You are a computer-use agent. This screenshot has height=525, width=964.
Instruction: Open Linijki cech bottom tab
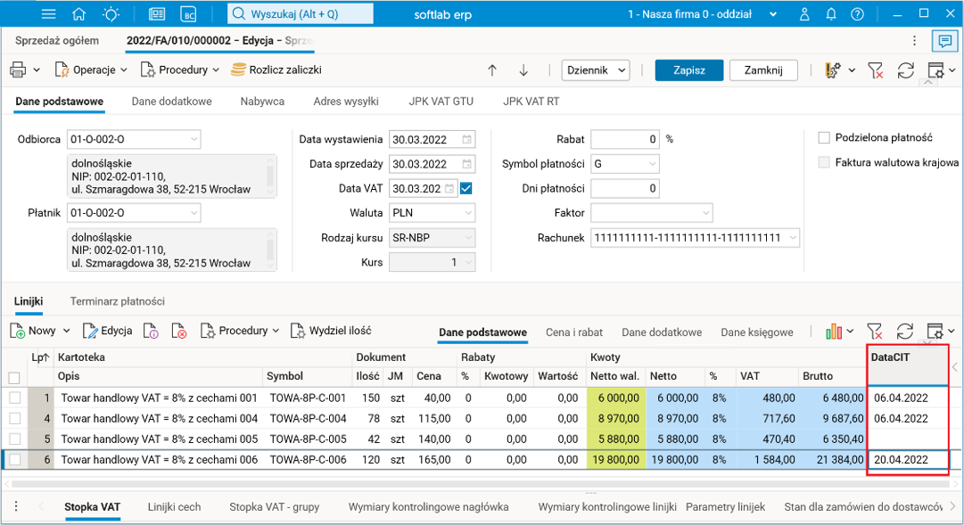tap(174, 507)
